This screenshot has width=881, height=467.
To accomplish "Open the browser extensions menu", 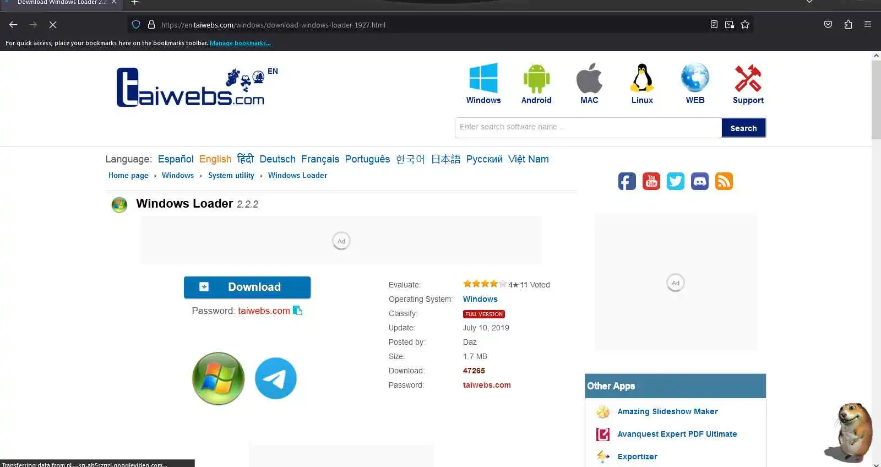I will coord(848,25).
